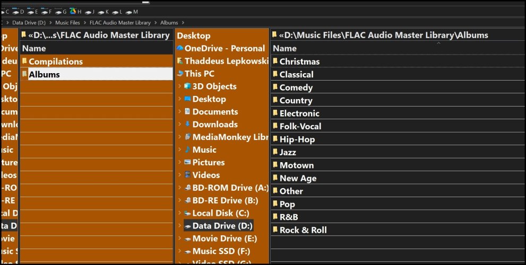Go to Music Files in breadcrumb
This screenshot has width=526, height=265.
(67, 23)
